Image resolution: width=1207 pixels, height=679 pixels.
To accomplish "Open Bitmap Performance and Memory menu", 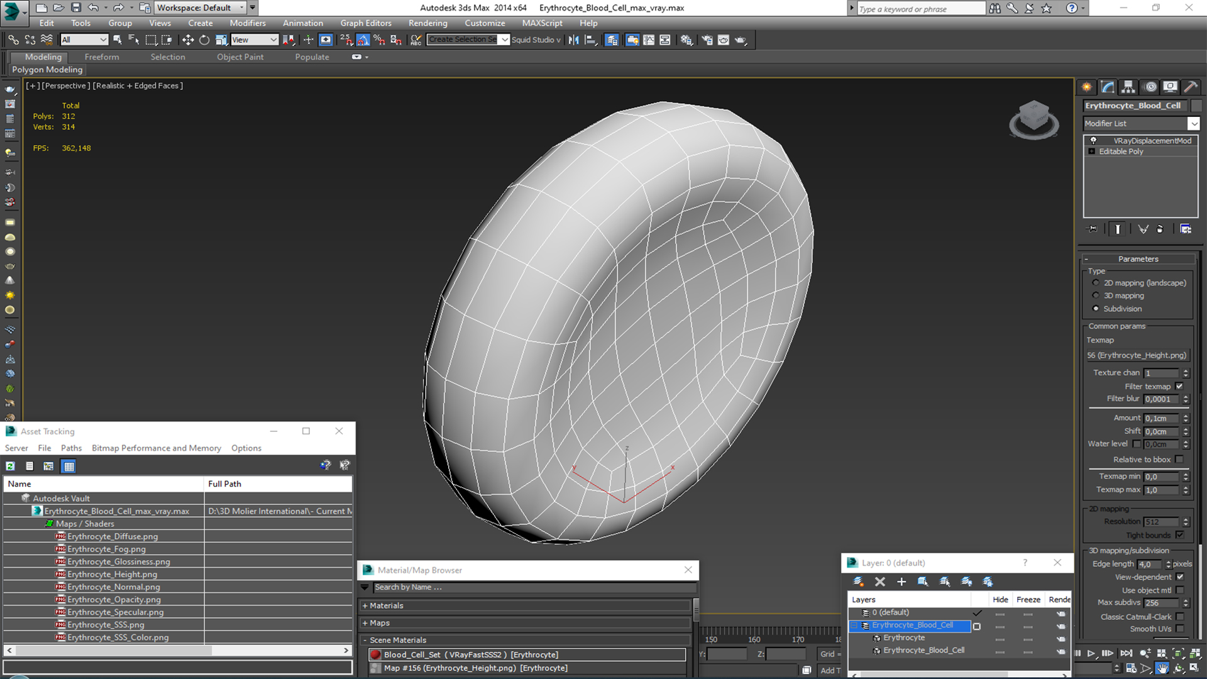I will point(157,448).
